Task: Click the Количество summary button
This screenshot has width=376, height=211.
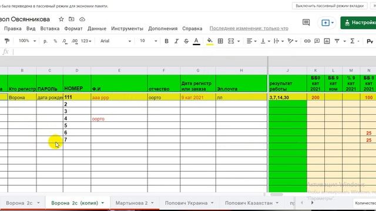Action: pyautogui.click(x=364, y=203)
